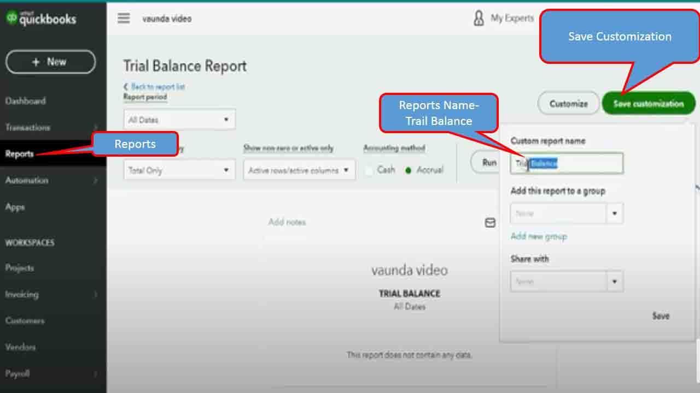700x393 pixels.
Task: Toggle the hamburger navigation menu icon
Action: (x=124, y=18)
